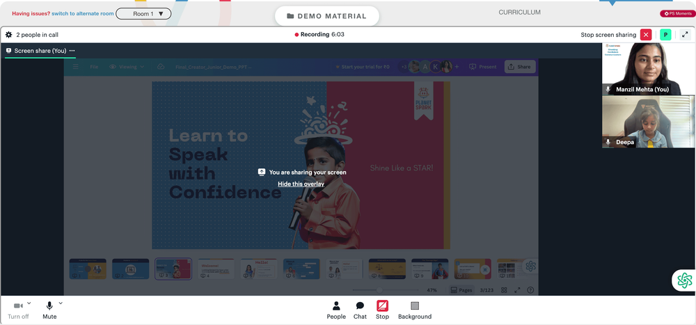This screenshot has height=325, width=696.
Task: Open File menu in shared Canva window
Action: click(94, 67)
